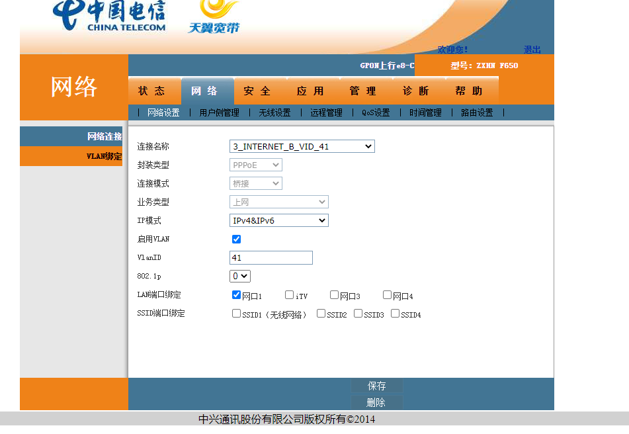Click the SSID端口绑定 label
This screenshot has height=434, width=629.
[161, 314]
